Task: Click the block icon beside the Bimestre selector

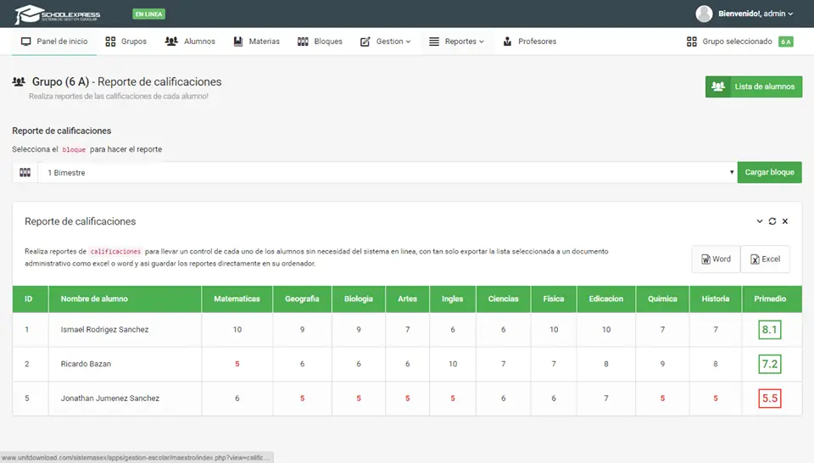Action: pyautogui.click(x=25, y=172)
